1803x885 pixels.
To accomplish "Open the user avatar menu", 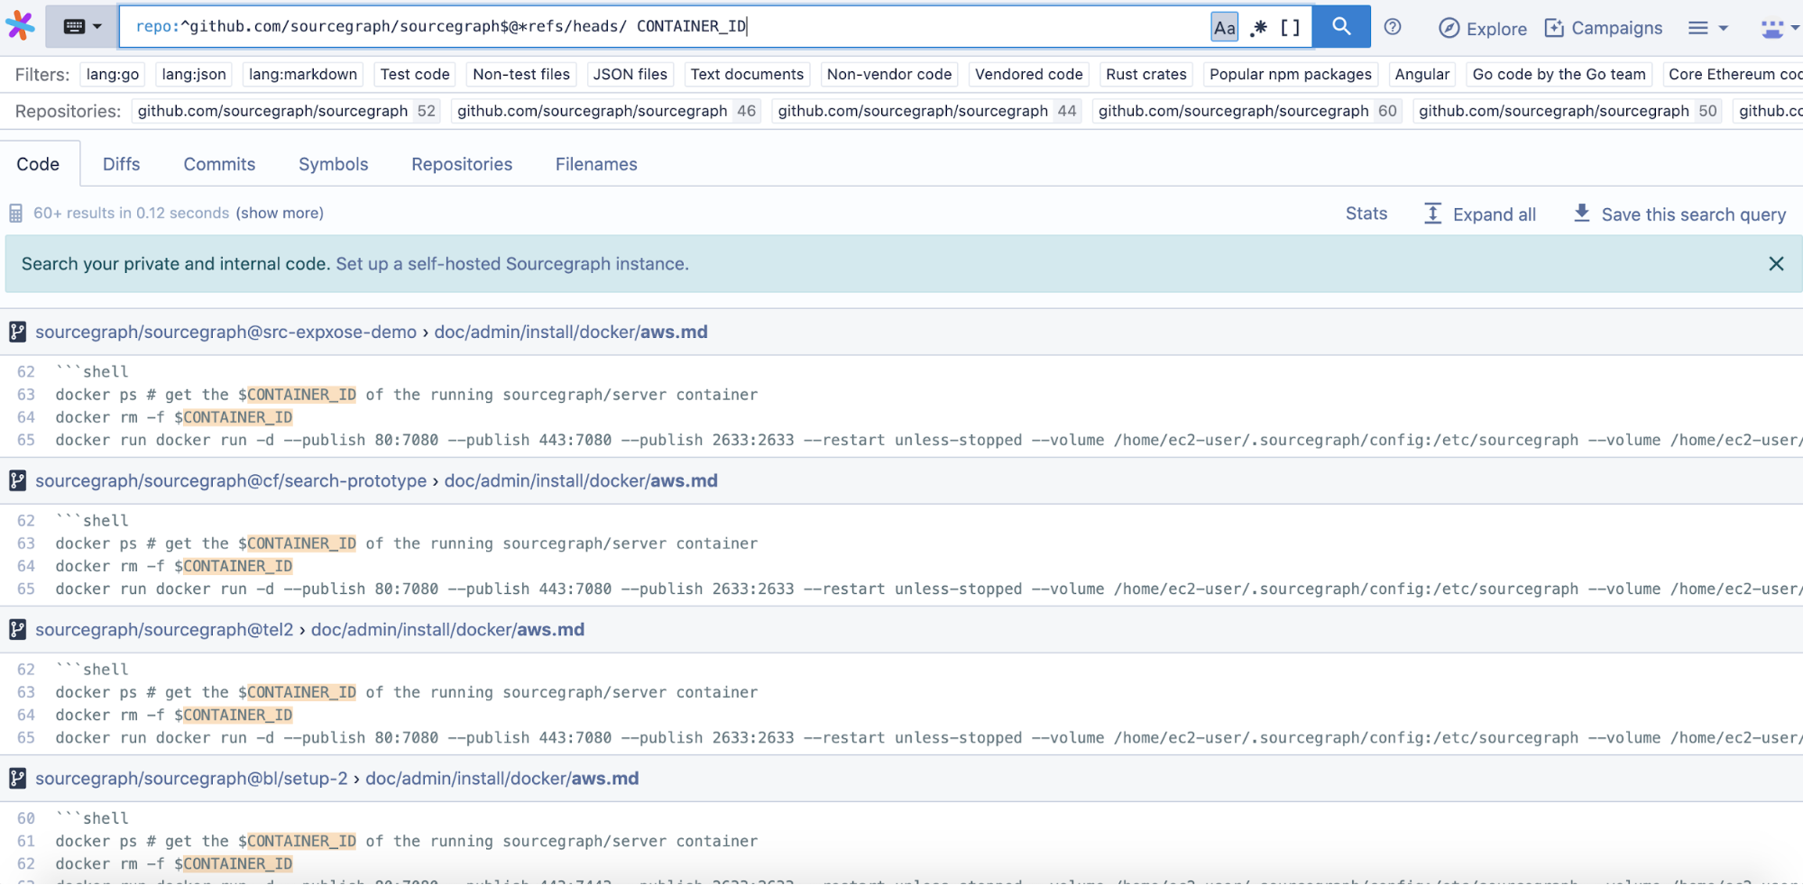I will tap(1780, 28).
